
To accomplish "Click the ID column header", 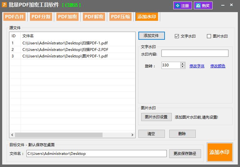I will [x=15, y=36].
